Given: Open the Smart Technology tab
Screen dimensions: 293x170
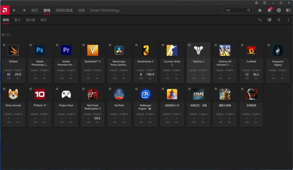Looking at the screenshot, I should pyautogui.click(x=105, y=11).
